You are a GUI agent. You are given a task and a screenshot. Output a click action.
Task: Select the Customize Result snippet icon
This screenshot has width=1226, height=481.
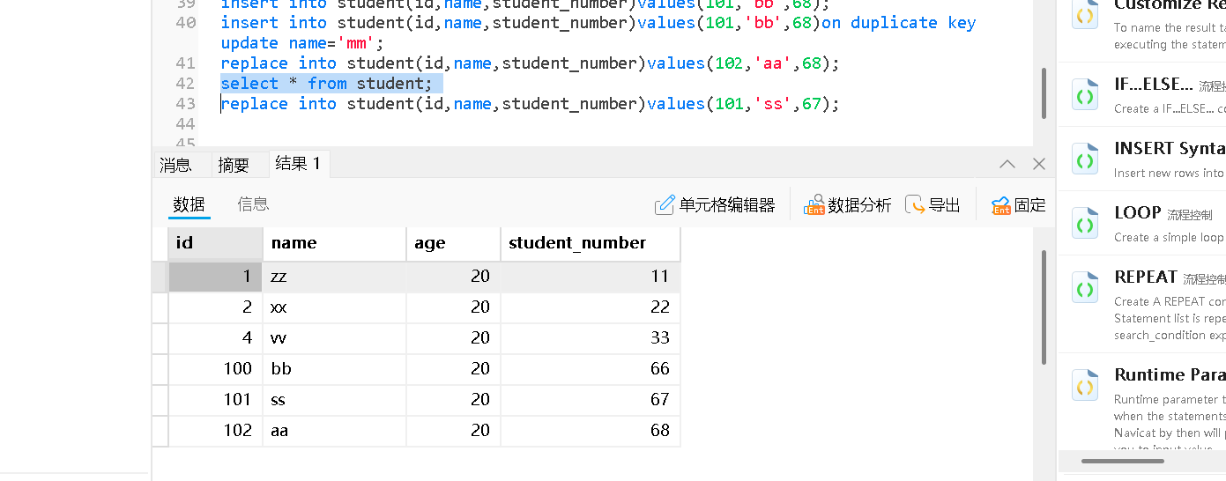click(x=1085, y=14)
